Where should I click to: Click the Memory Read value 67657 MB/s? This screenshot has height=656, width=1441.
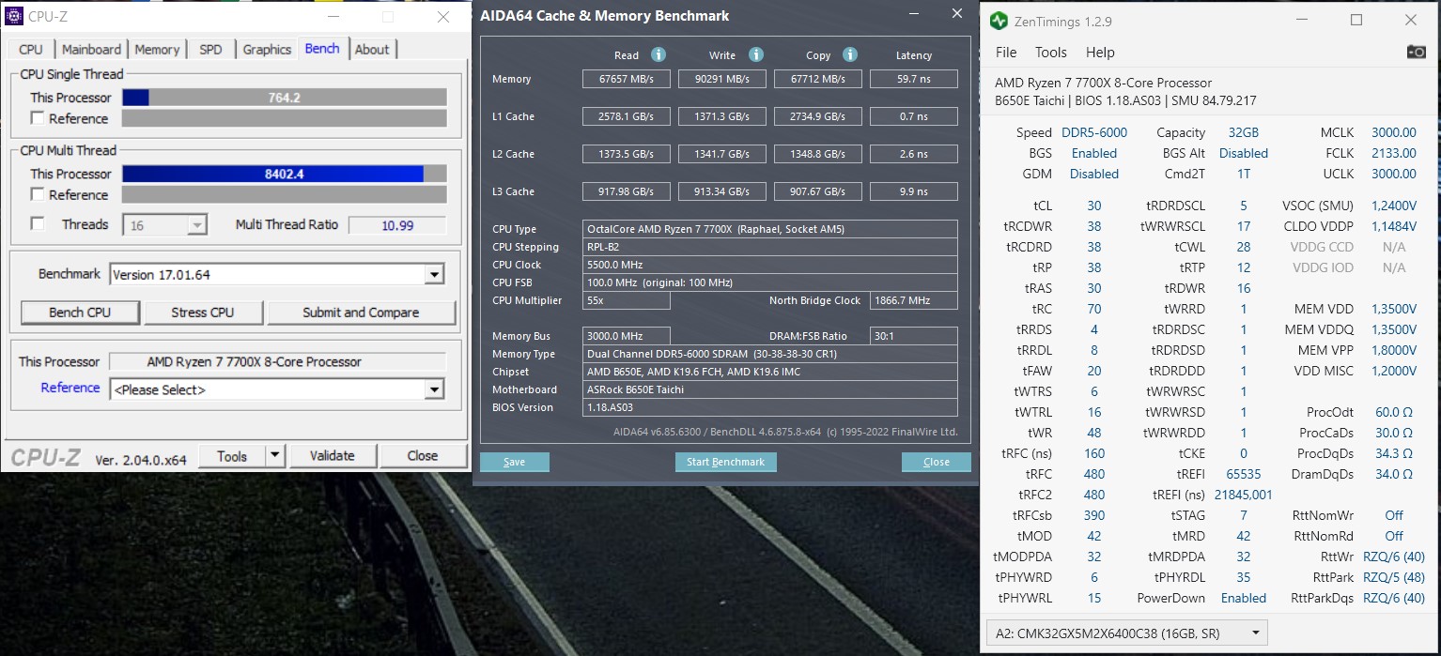click(x=627, y=79)
